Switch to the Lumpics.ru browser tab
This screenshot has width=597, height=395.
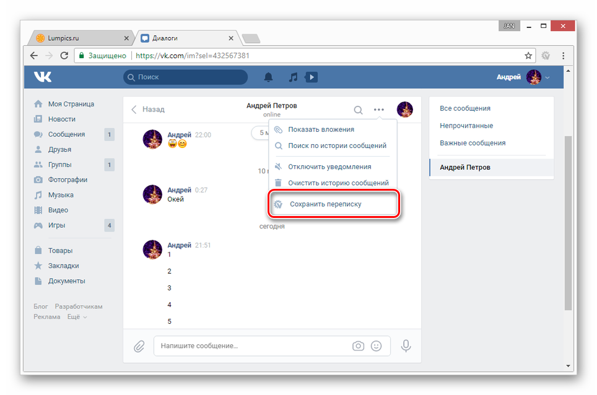tap(81, 38)
